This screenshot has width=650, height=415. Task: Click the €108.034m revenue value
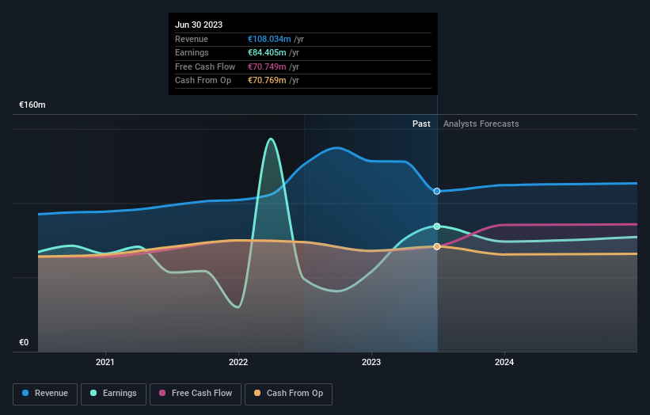(269, 39)
